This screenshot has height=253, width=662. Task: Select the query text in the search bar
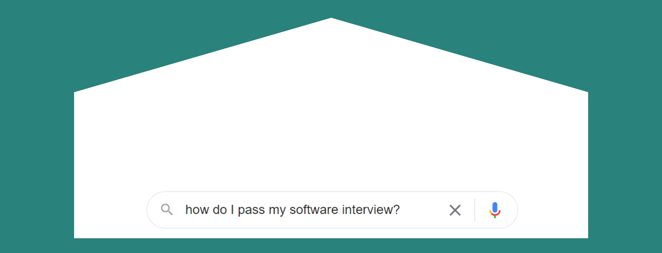(291, 210)
